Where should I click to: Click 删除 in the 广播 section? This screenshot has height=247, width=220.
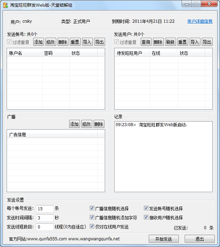click(99, 124)
